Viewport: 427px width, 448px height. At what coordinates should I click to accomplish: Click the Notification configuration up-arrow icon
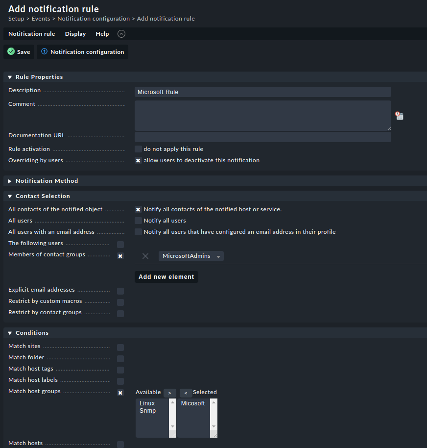point(45,51)
